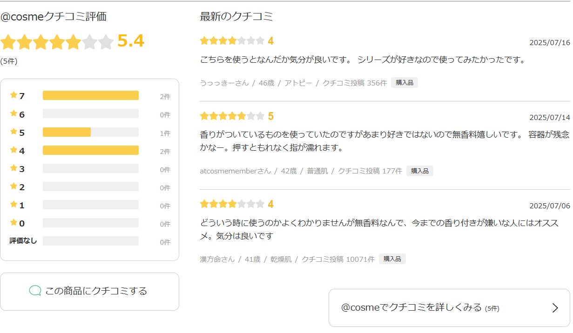The height and width of the screenshot is (333, 573).
Task: Click the star icon beside rating 0
Action: 13,223
